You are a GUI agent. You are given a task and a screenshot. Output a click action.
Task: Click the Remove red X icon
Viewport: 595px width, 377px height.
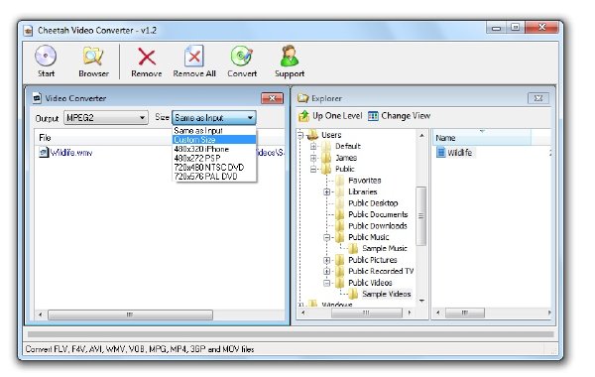[147, 57]
